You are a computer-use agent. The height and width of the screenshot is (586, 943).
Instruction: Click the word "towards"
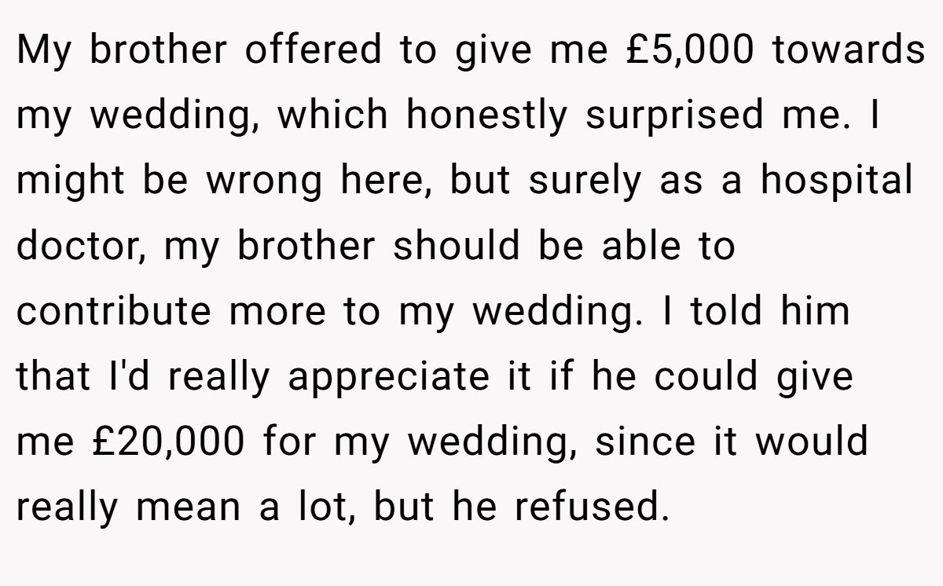coord(849,50)
